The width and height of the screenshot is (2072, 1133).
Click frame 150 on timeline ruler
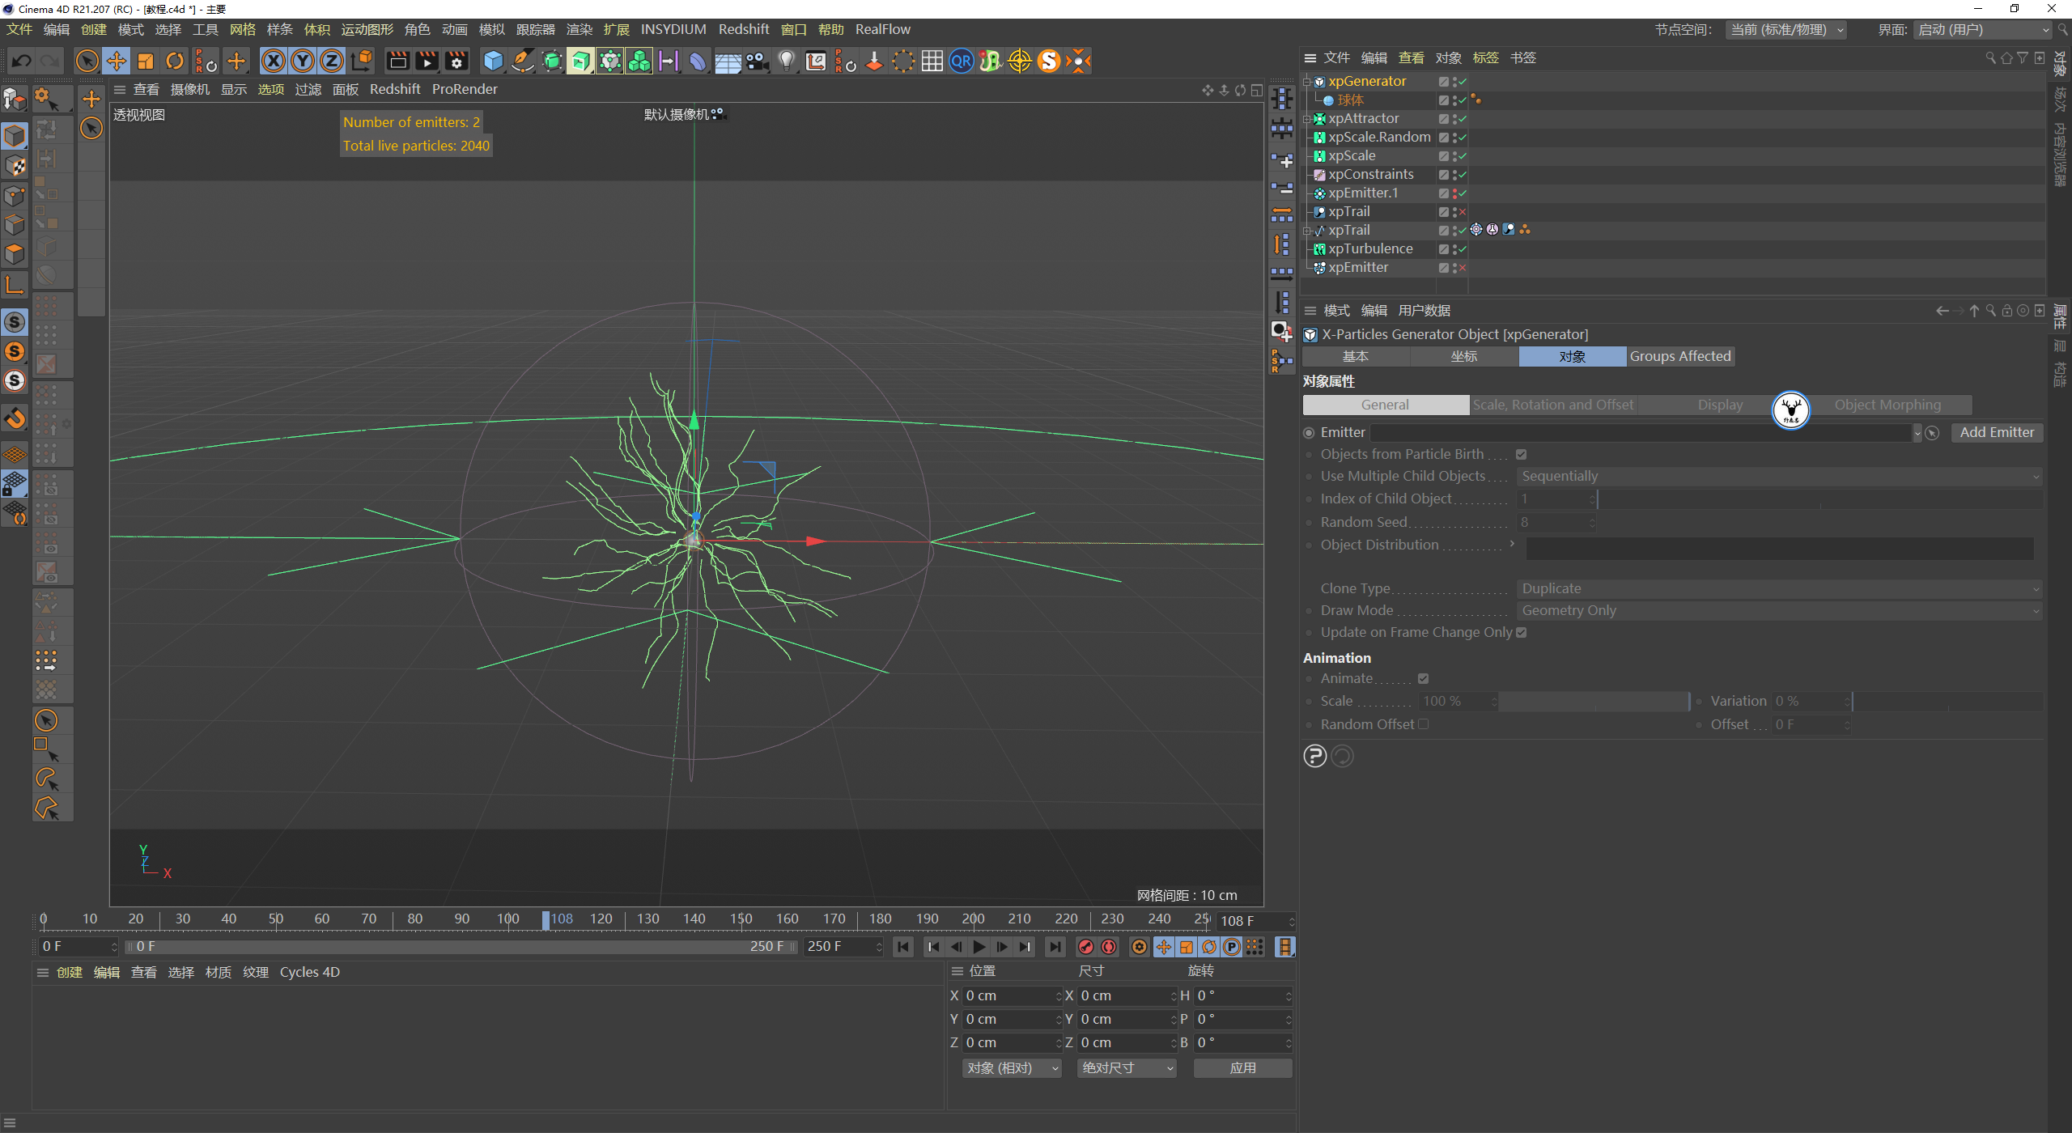click(741, 919)
